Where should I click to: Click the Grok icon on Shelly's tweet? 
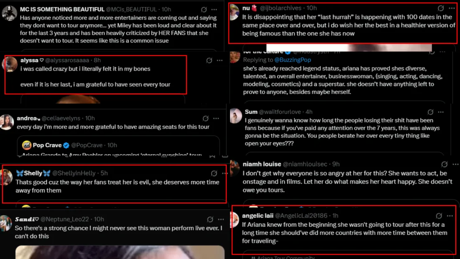click(x=214, y=173)
